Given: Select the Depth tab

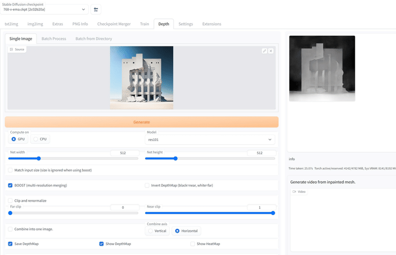Looking at the screenshot, I should point(164,24).
